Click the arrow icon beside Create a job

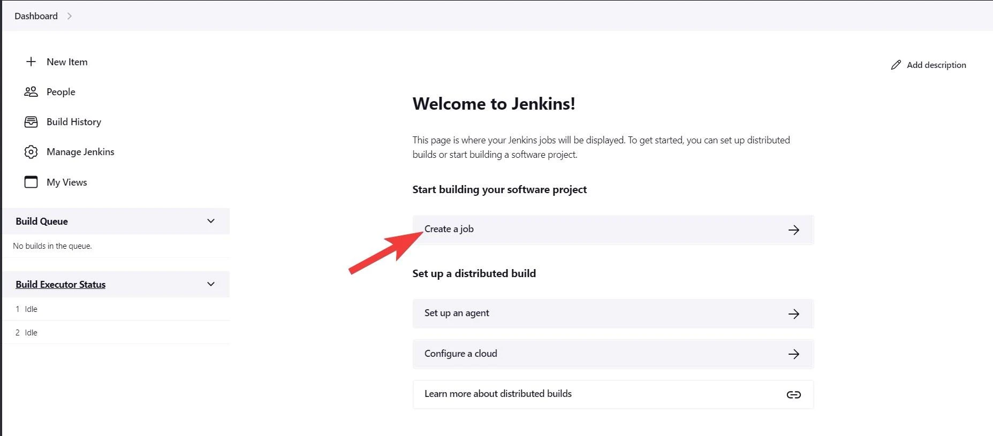794,230
